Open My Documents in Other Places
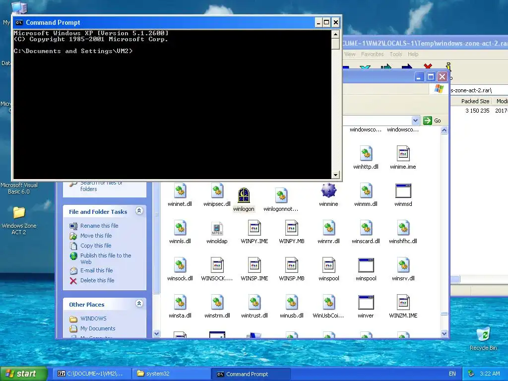Screen dimensions: 508x381 coord(98,328)
